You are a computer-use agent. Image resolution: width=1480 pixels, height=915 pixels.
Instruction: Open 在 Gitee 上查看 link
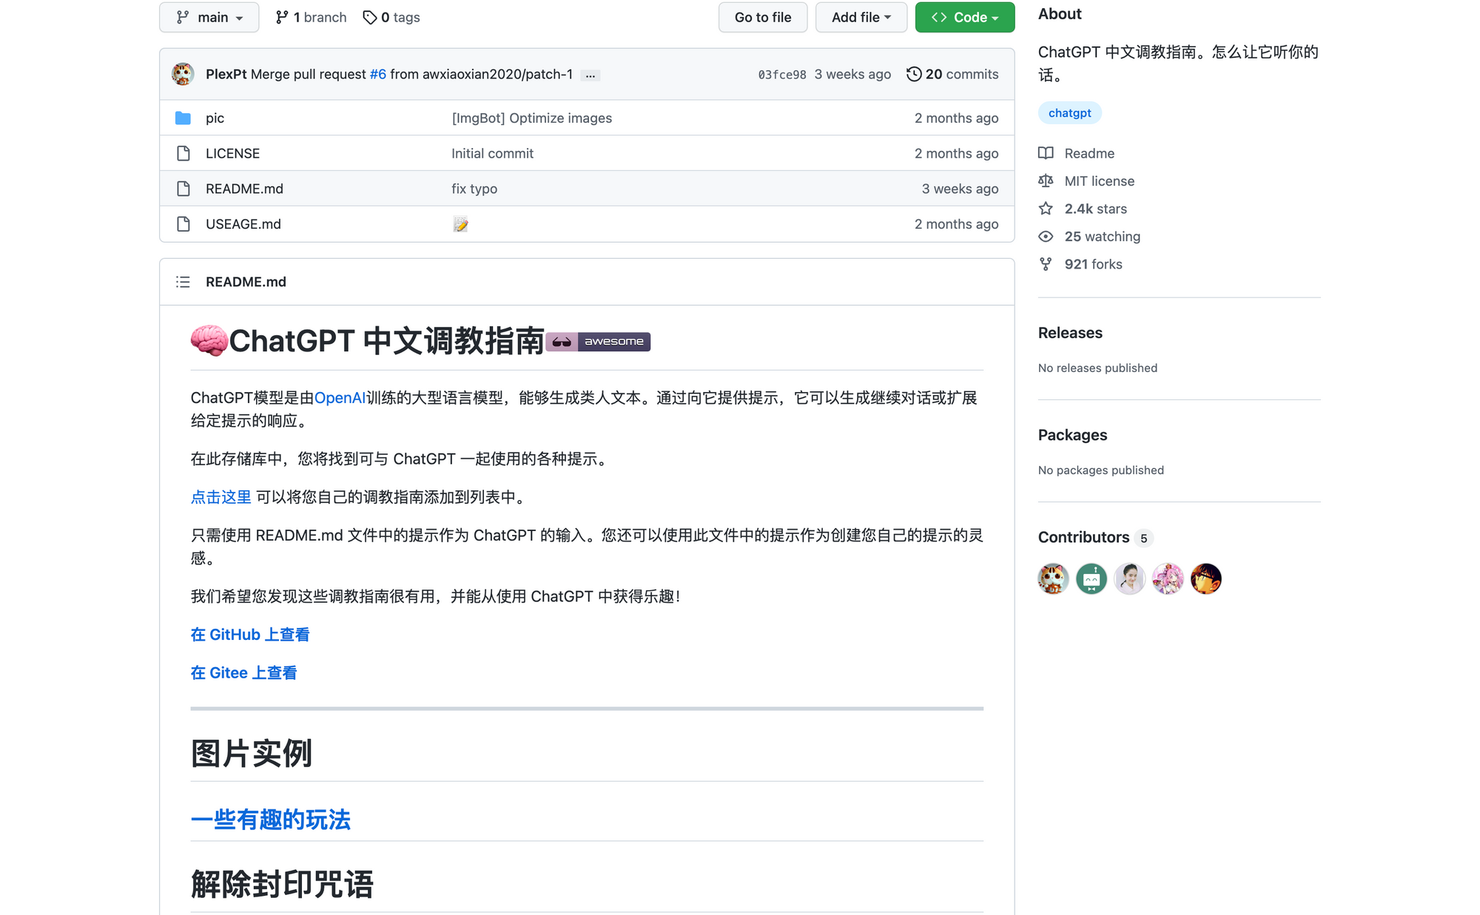(243, 673)
